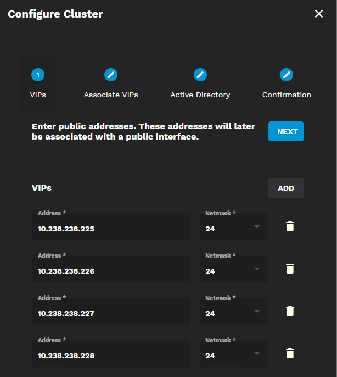Click the step 1 VIPs circle icon
The width and height of the screenshot is (337, 377).
pos(38,75)
